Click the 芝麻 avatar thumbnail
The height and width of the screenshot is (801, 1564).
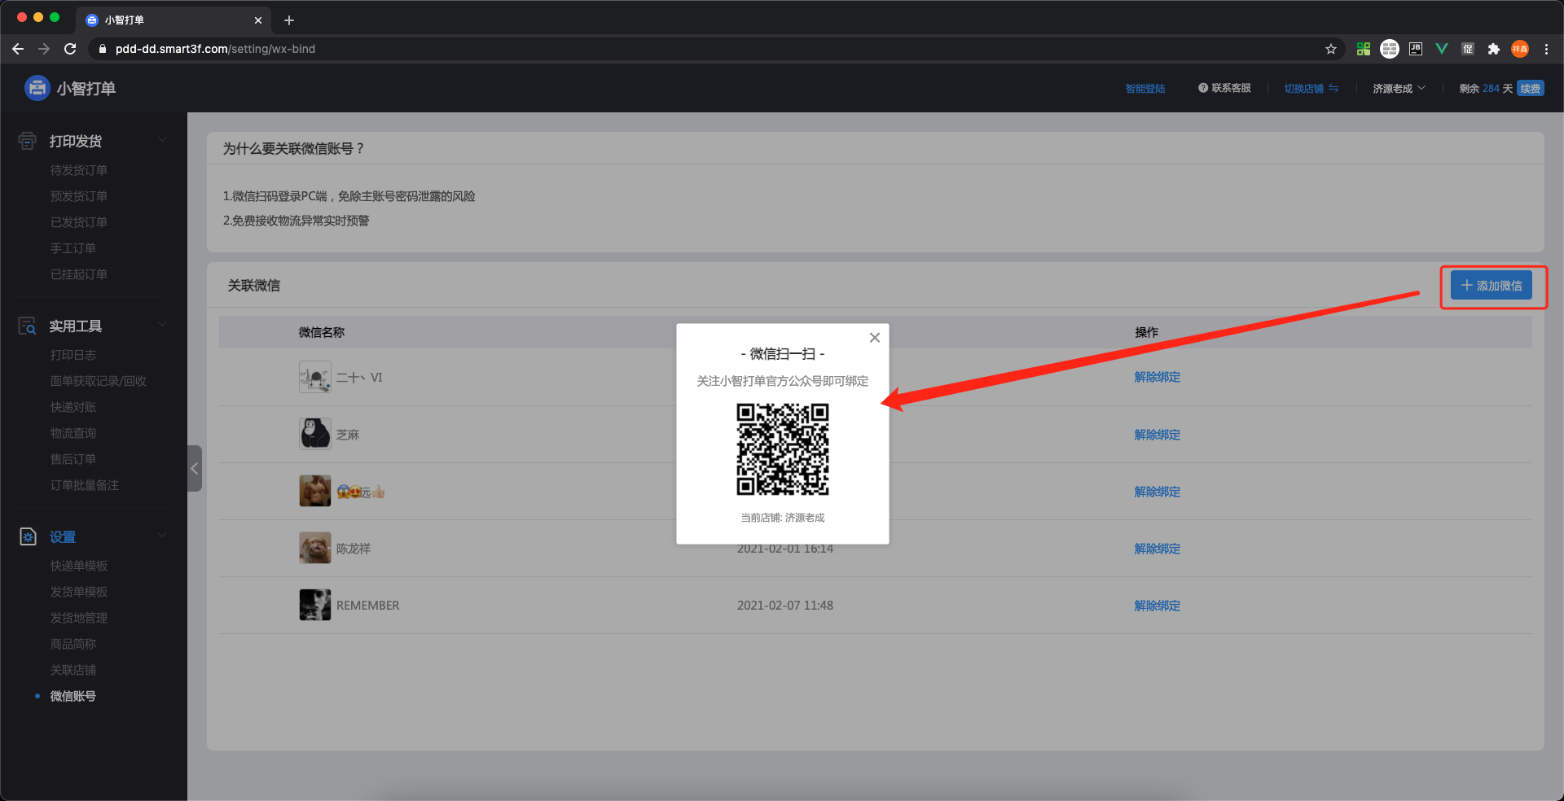(314, 434)
